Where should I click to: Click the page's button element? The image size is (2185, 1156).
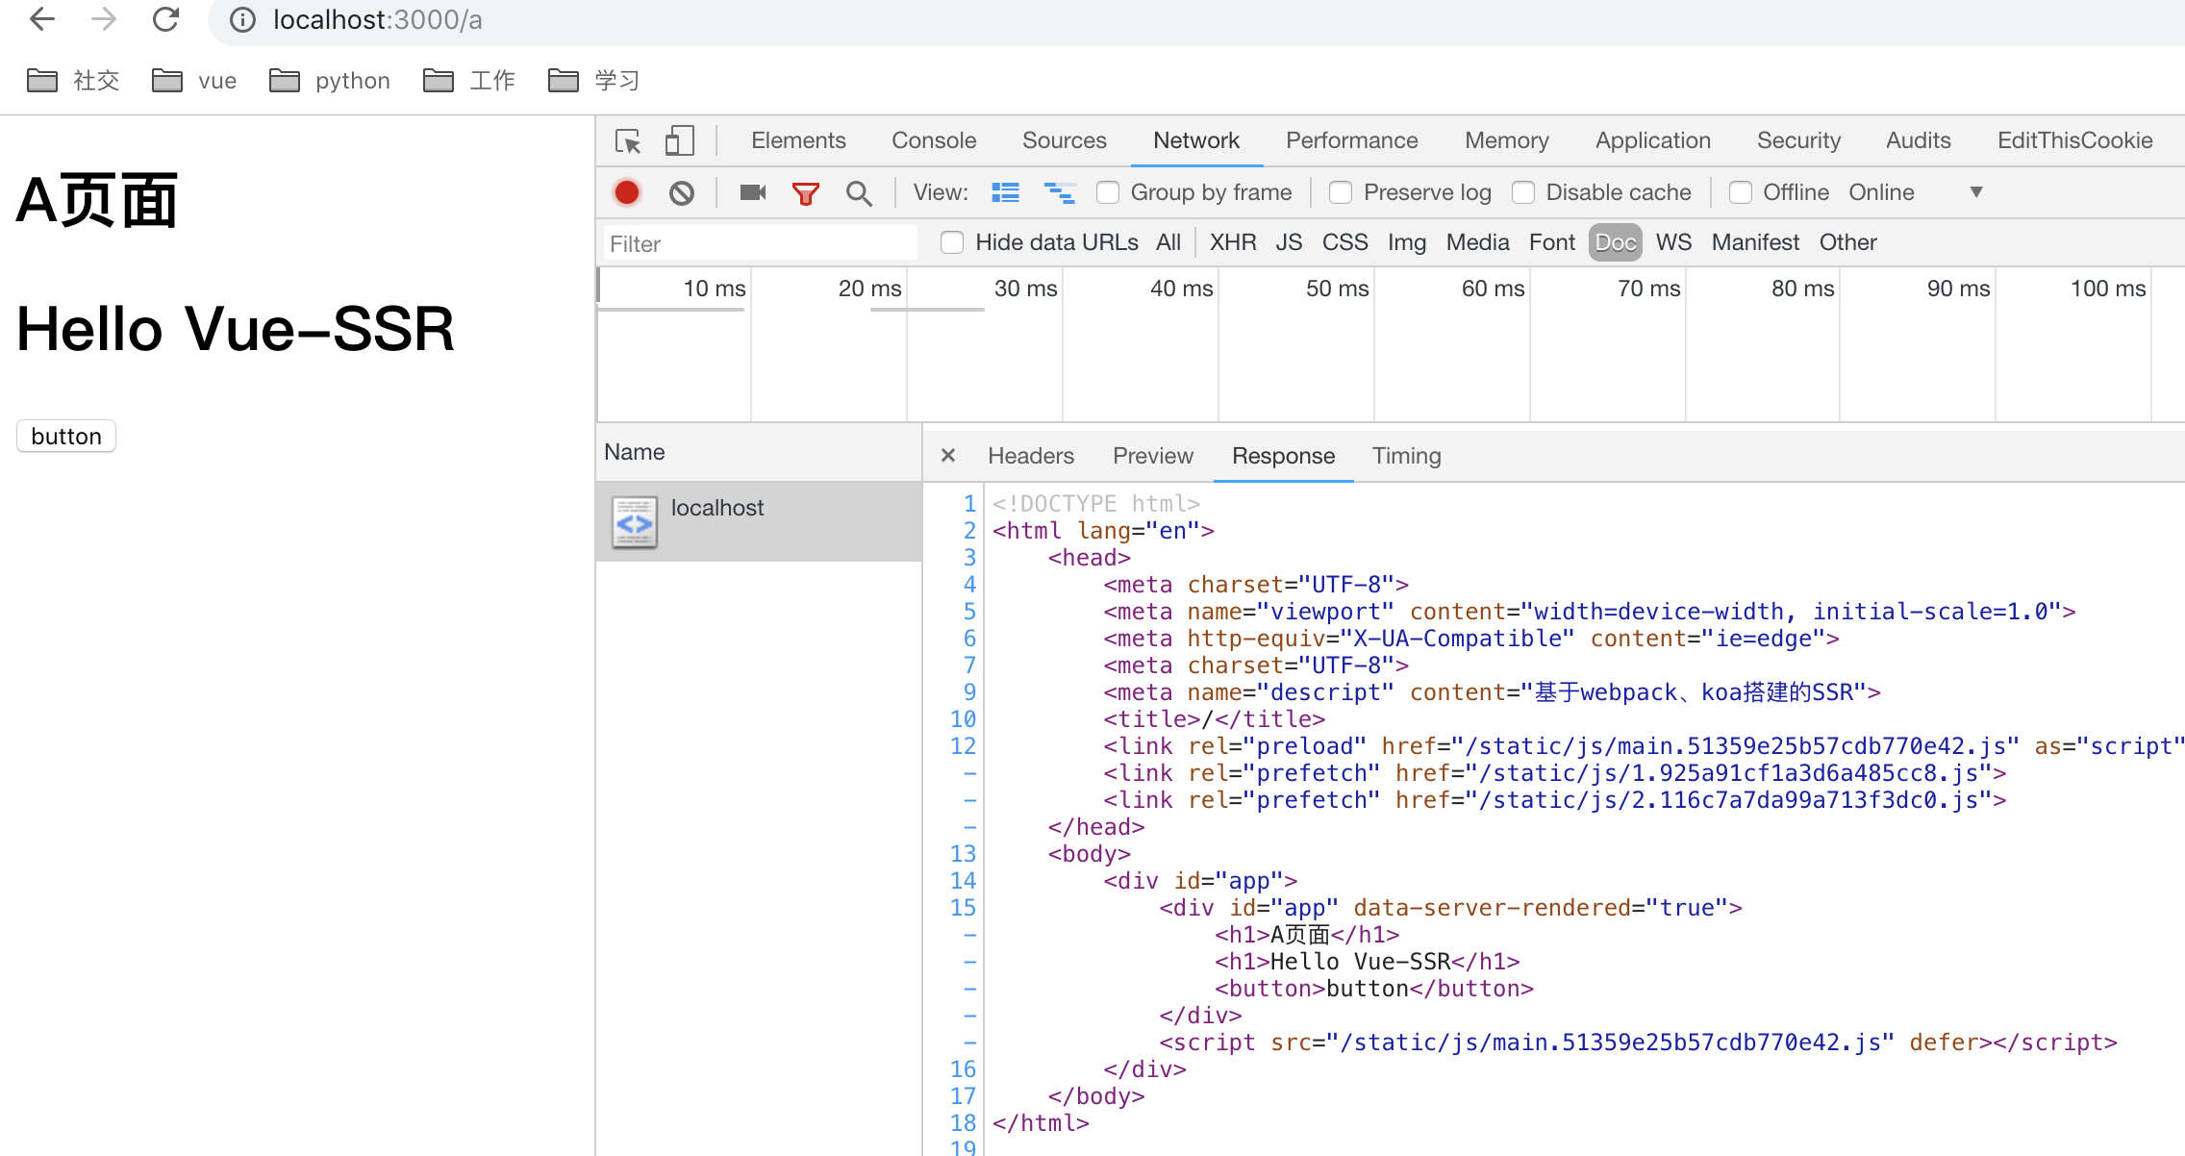66,436
